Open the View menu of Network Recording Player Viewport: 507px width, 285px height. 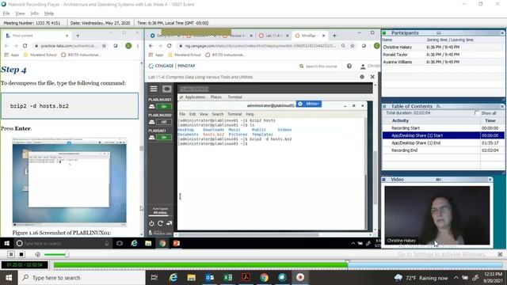click(20, 13)
